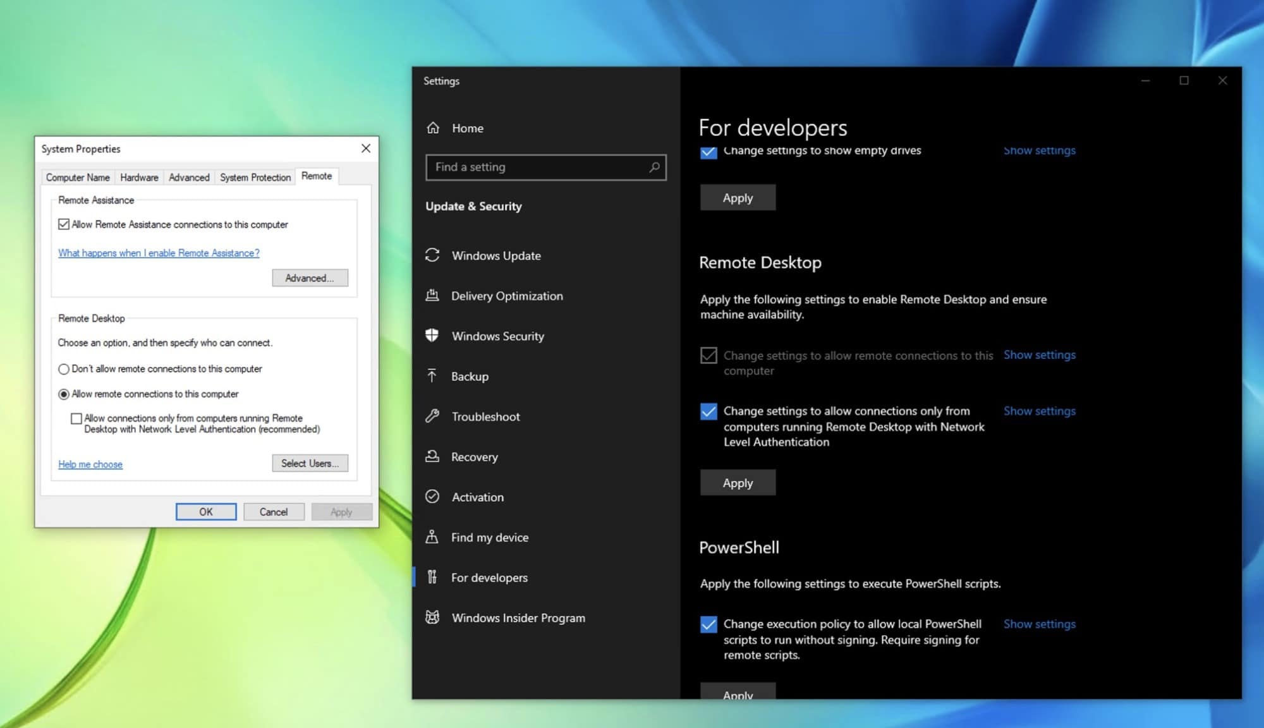Click Apply in System Properties dialog
This screenshot has width=1264, height=728.
(x=341, y=512)
